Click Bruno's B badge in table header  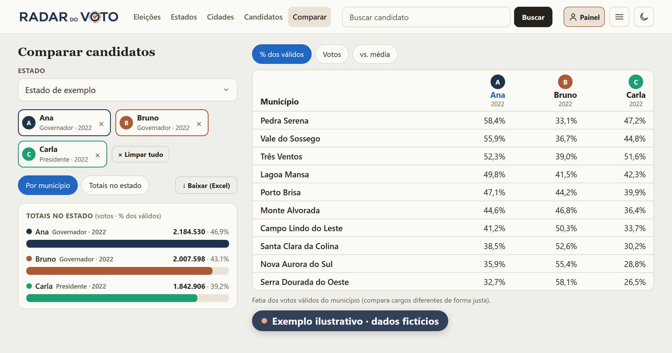click(565, 82)
